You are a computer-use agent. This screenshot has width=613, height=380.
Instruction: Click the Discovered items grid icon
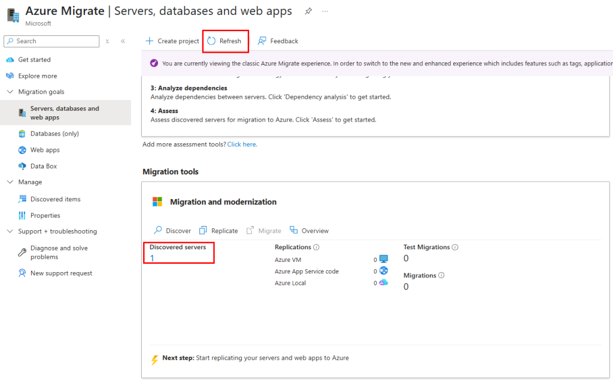(x=22, y=199)
